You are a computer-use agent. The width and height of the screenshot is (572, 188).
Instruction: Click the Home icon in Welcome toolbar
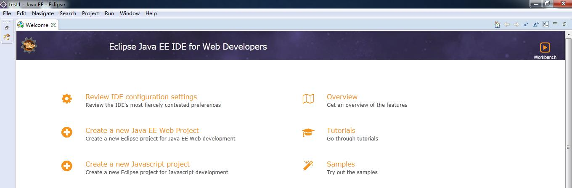click(497, 24)
